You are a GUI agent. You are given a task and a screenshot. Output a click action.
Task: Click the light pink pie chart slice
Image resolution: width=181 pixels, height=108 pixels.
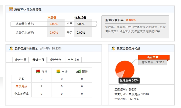tap(120, 74)
